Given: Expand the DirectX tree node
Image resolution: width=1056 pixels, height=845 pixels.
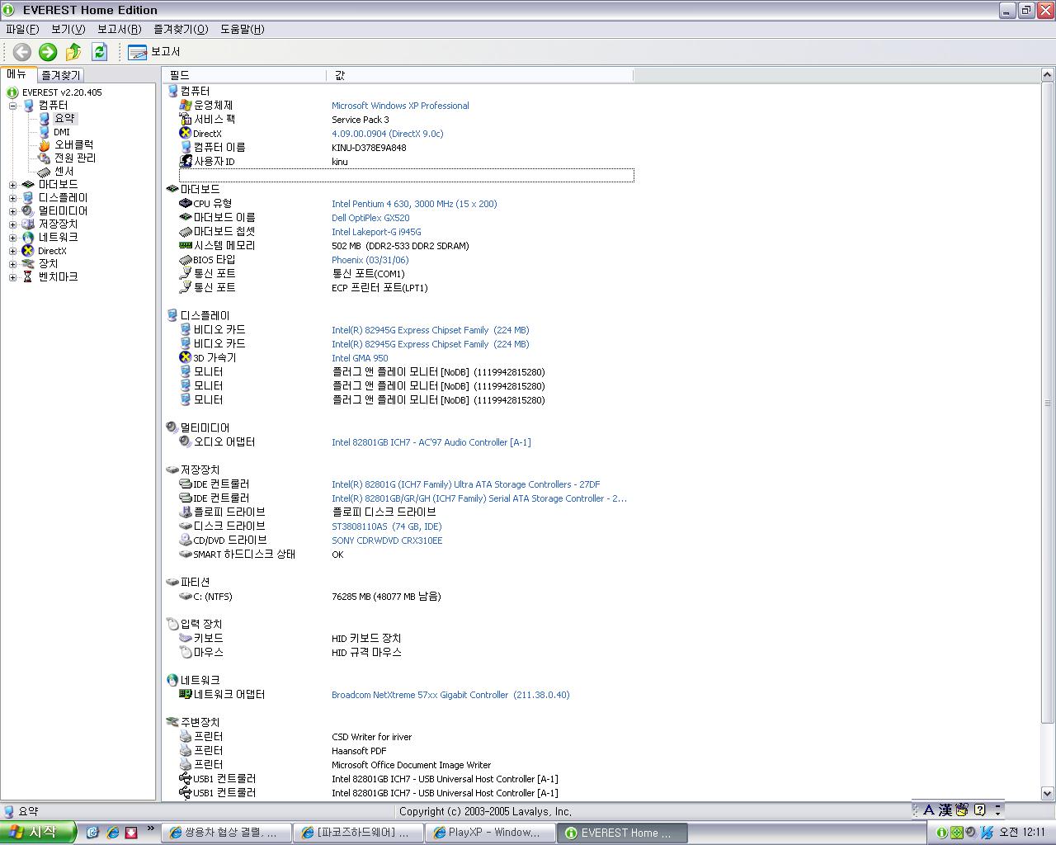Looking at the screenshot, I should point(12,251).
